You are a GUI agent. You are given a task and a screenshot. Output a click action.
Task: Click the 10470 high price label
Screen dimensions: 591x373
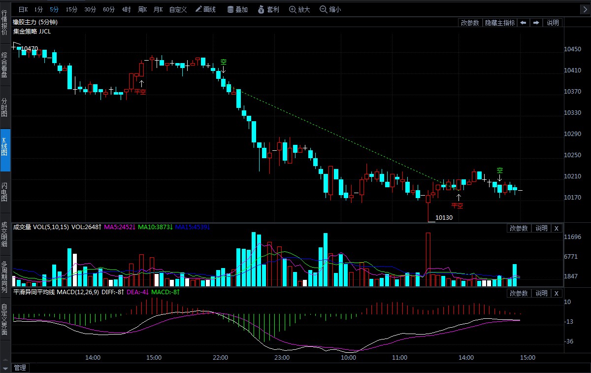[x=30, y=49]
